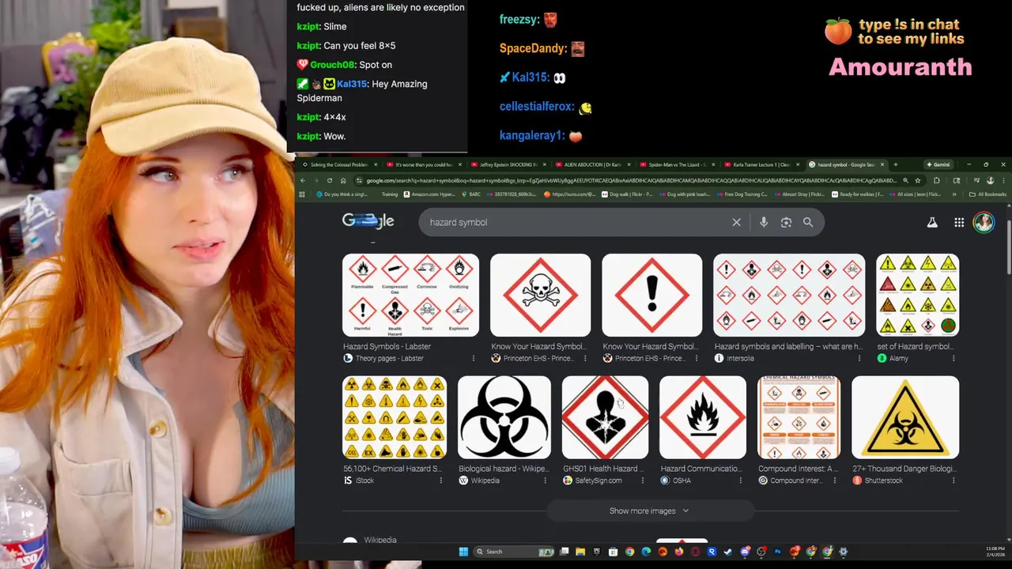Open the Search Labs flask icon
1012x569 pixels.
(932, 223)
